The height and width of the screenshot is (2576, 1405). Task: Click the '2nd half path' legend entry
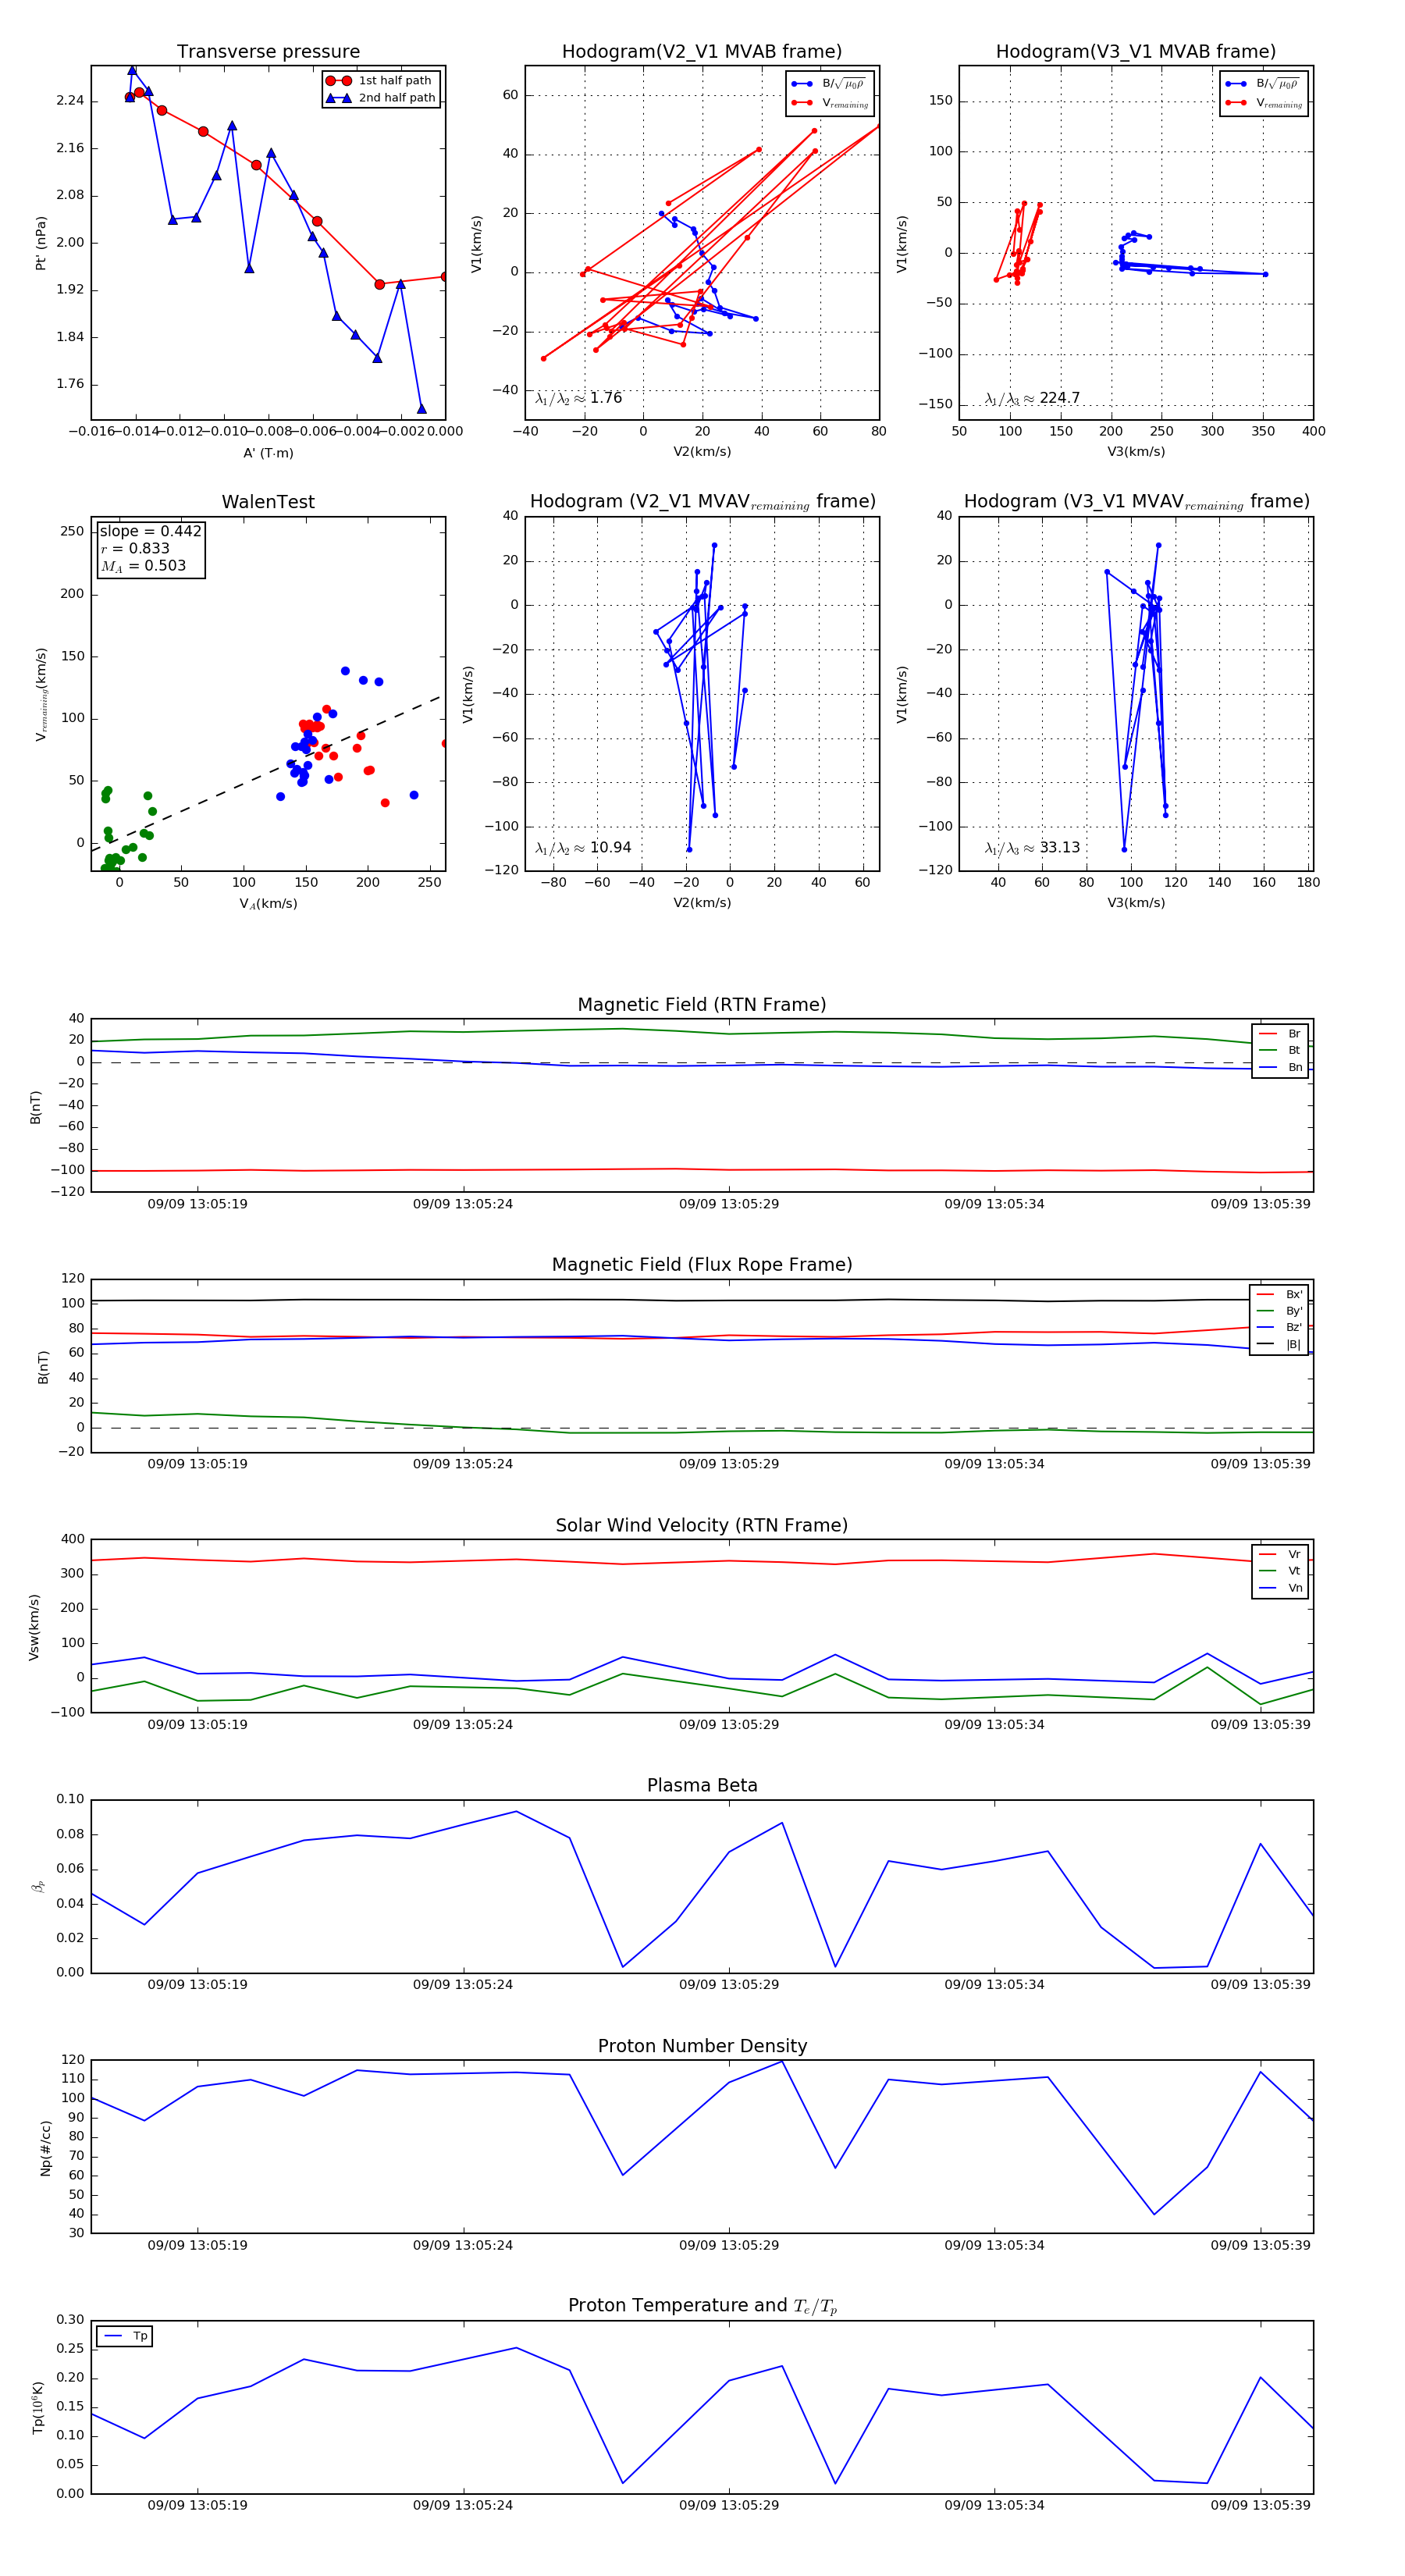[x=382, y=98]
